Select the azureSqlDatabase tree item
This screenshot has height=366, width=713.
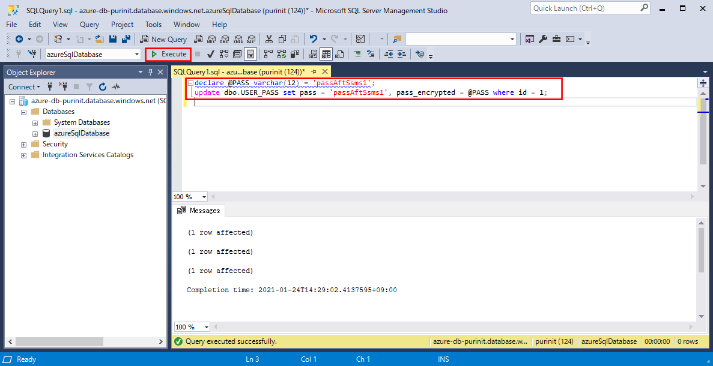point(82,134)
